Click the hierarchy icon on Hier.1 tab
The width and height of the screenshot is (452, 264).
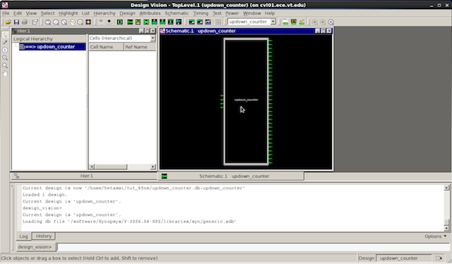(x=16, y=176)
